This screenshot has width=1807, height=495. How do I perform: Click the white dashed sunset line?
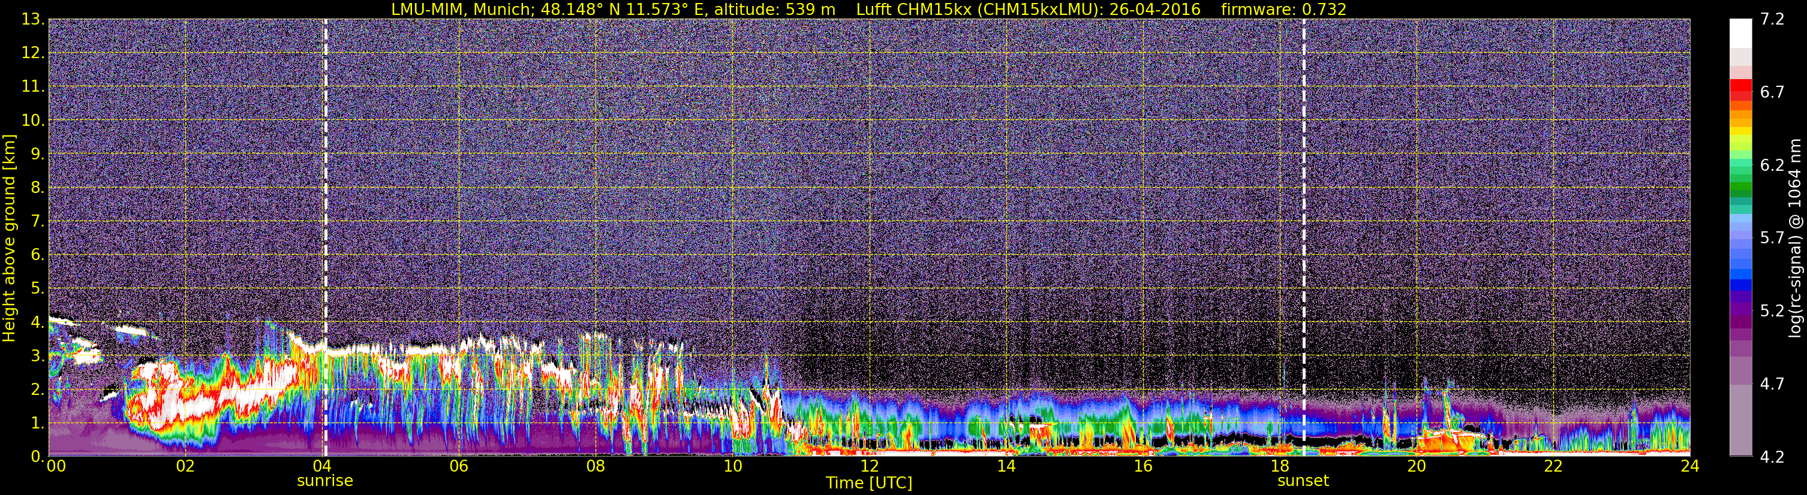(1304, 238)
